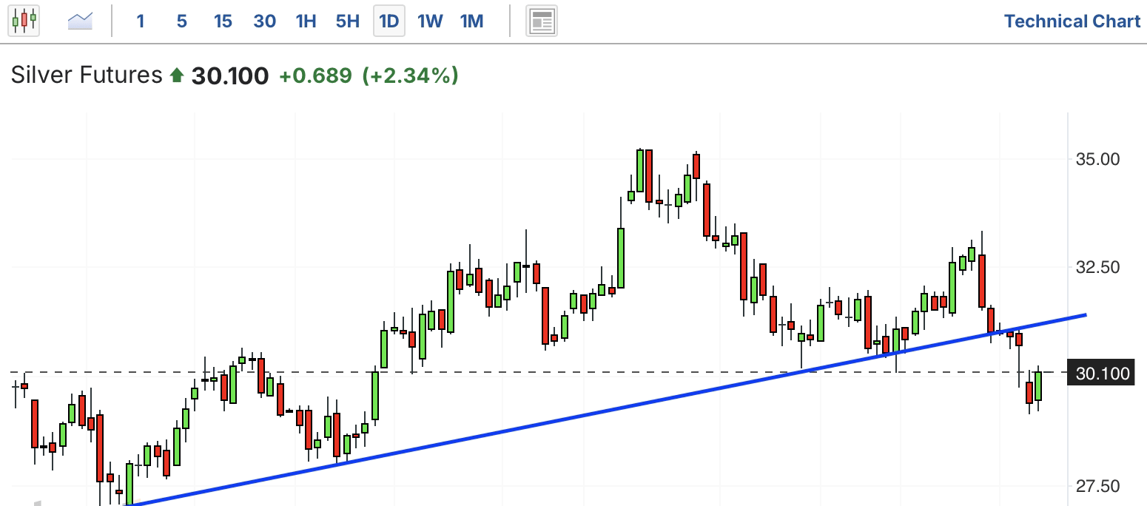Switch to the 1M monthly timeframe

pos(471,21)
